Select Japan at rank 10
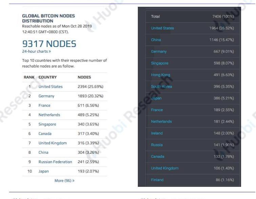This screenshot has height=199, width=256. (44, 171)
